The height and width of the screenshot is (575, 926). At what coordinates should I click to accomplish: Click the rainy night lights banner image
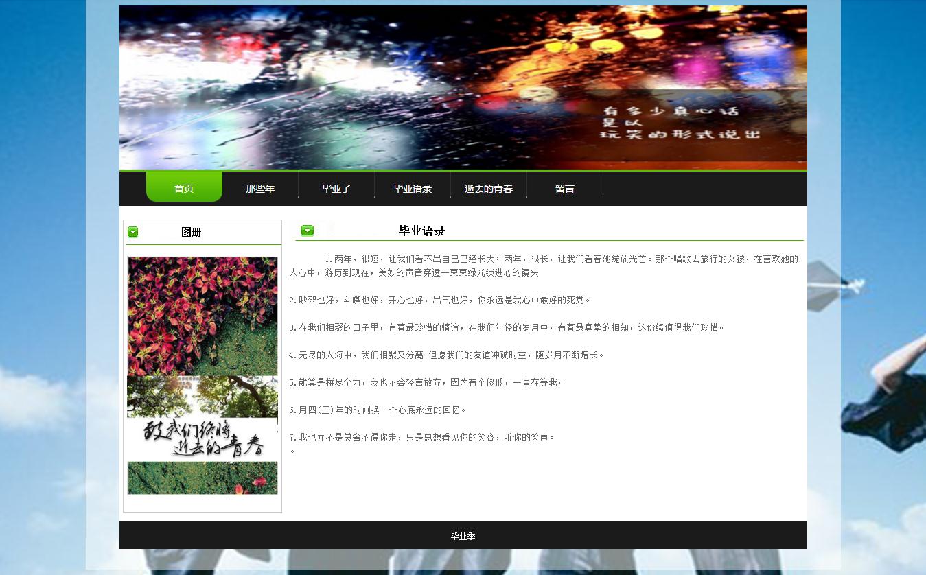[x=463, y=88]
